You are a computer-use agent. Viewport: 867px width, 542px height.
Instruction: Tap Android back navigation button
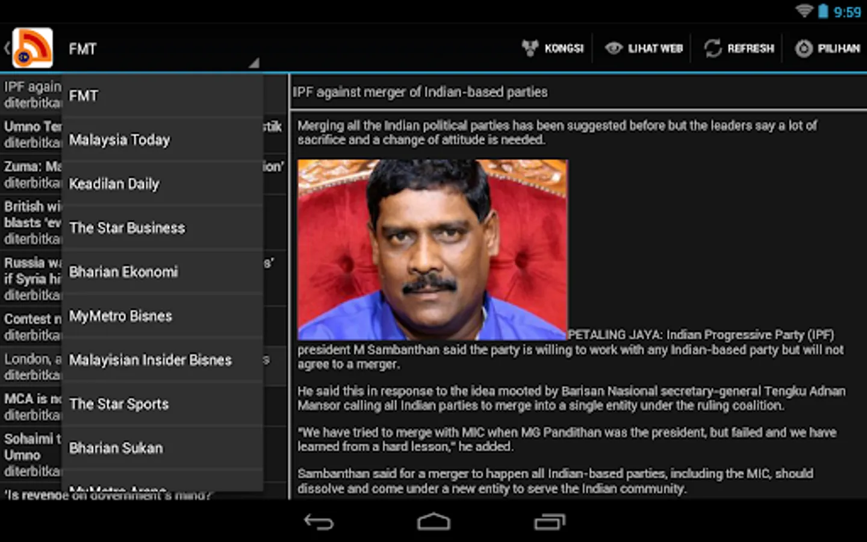(319, 522)
